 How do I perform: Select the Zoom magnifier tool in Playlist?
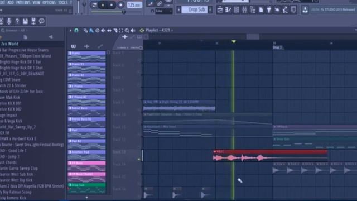[127, 31]
